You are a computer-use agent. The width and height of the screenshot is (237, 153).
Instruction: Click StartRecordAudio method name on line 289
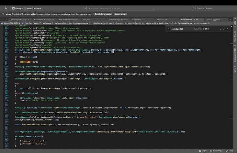click(x=41, y=50)
